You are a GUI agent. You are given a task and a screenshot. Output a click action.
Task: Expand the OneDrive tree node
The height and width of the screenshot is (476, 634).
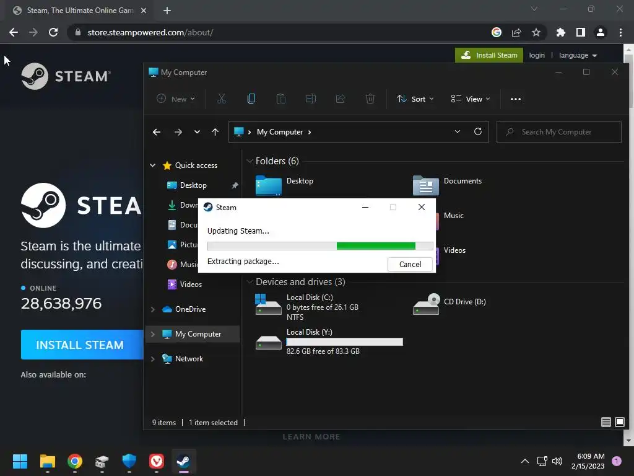(153, 309)
